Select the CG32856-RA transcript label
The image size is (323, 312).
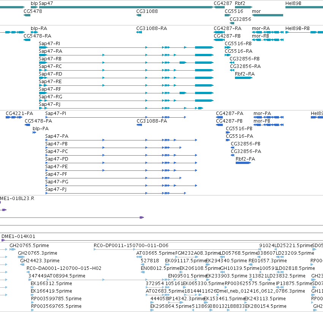coord(245,66)
